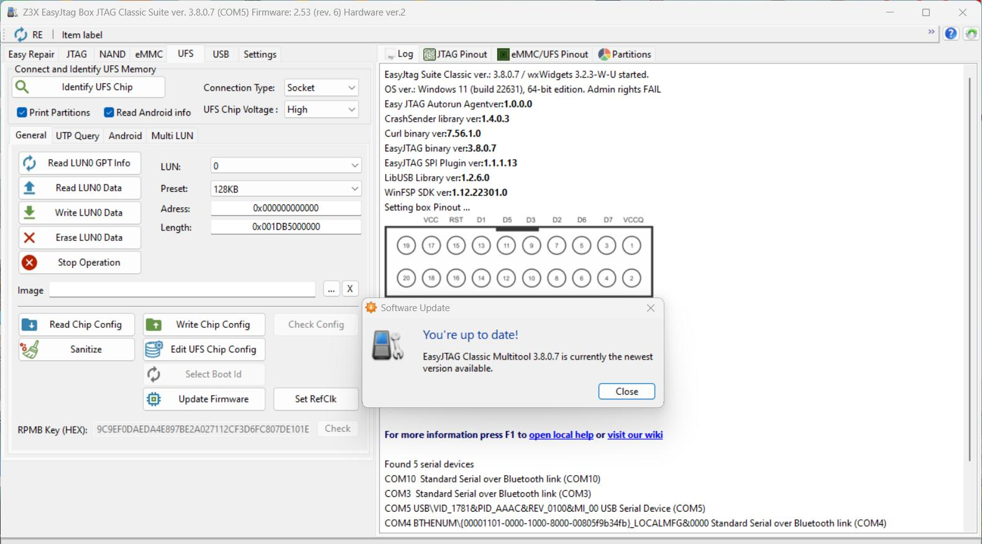982x544 pixels.
Task: Click the 'Setting box Pinout ...' log line
Action: pyautogui.click(x=428, y=207)
